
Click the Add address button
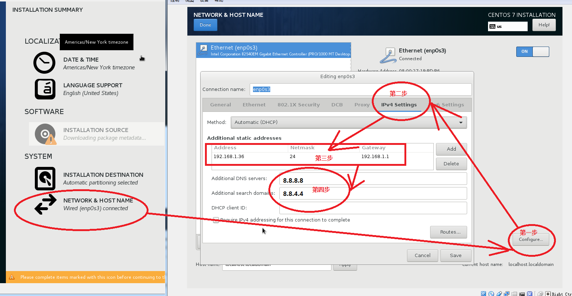pyautogui.click(x=451, y=149)
